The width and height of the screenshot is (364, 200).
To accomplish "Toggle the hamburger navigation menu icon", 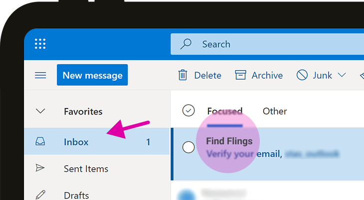I will pyautogui.click(x=40, y=75).
